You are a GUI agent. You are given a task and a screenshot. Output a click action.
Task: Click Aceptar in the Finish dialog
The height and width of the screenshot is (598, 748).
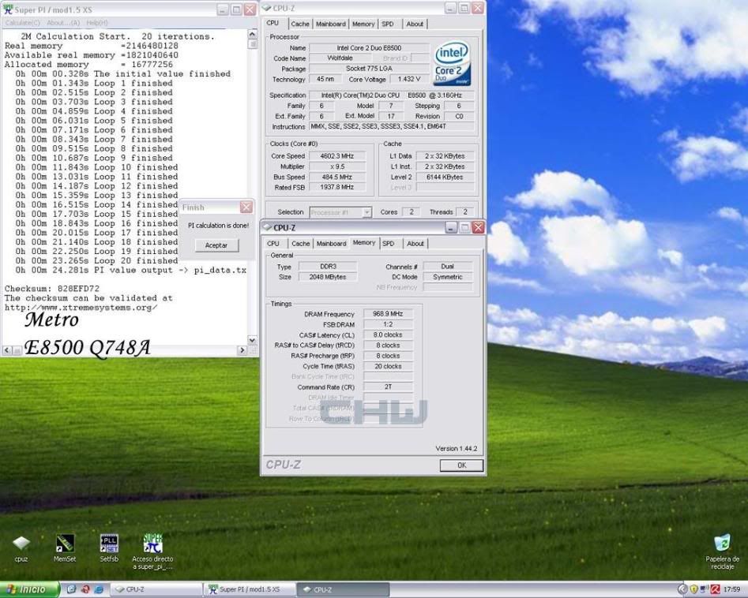tap(216, 245)
